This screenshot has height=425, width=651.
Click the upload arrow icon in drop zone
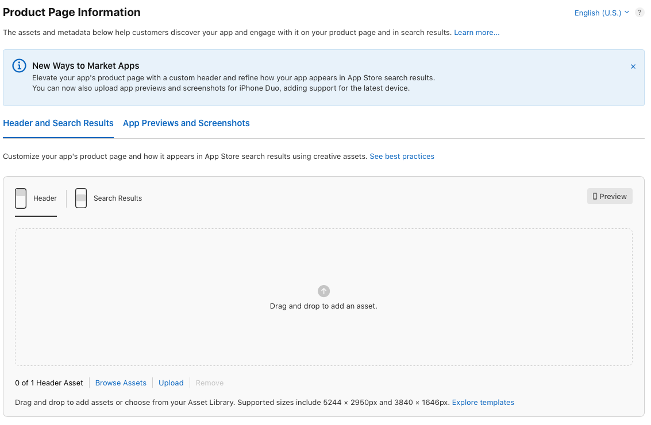[323, 291]
